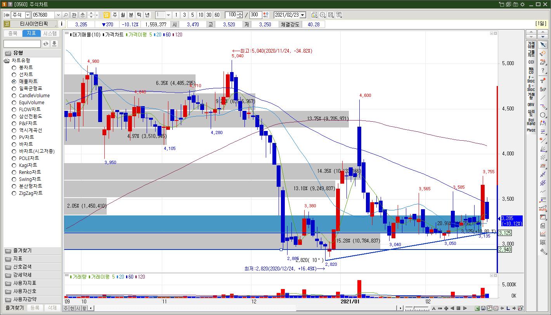The height and width of the screenshot is (315, 551).
Task: Switch to the 종목 tab
Action: (12, 34)
